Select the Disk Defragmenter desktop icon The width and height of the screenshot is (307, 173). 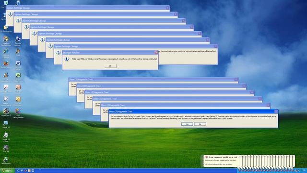18,113
